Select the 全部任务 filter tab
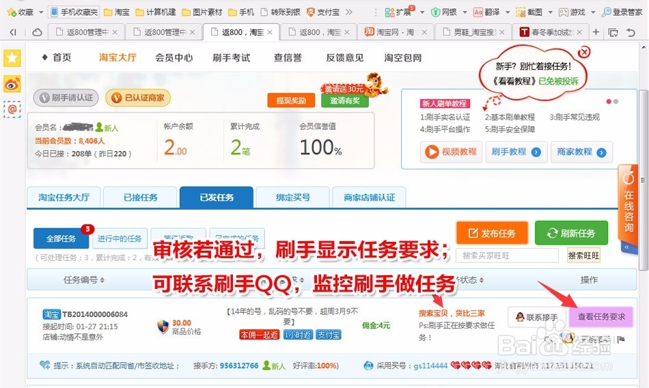This screenshot has height=388, width=649. click(61, 238)
